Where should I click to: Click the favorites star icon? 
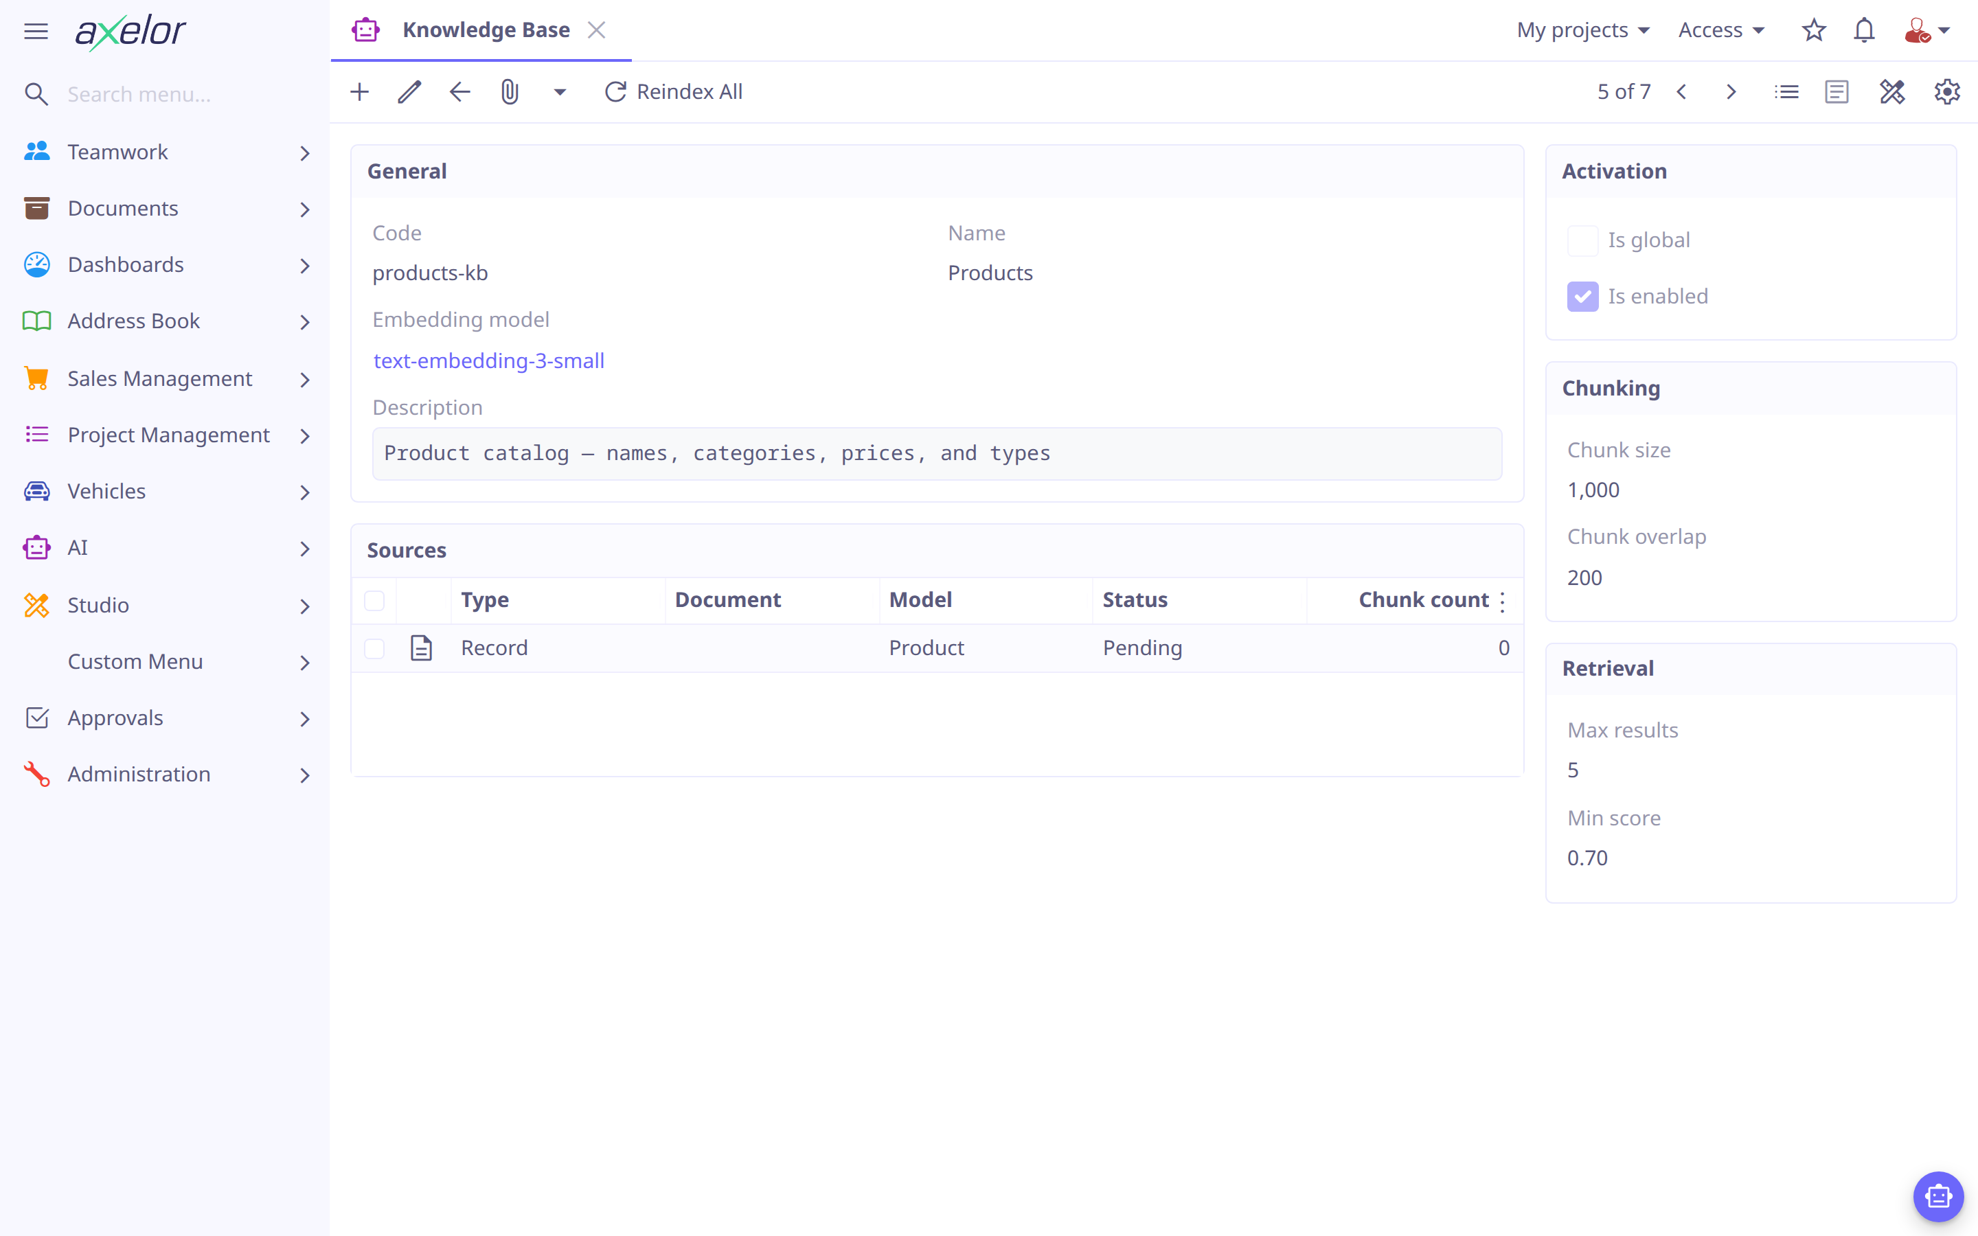[x=1814, y=30]
